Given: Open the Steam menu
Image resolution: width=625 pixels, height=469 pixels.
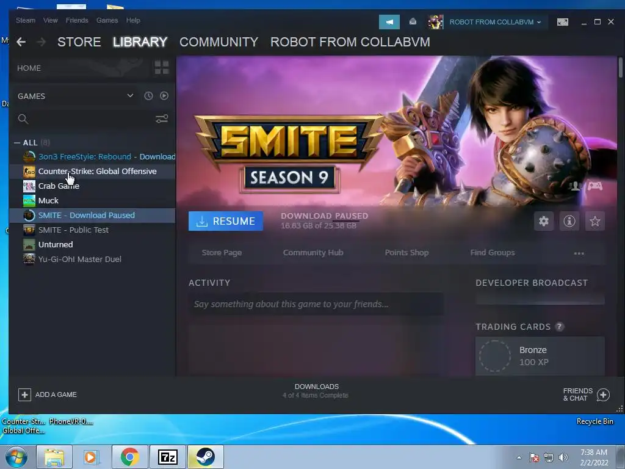Looking at the screenshot, I should [x=26, y=20].
